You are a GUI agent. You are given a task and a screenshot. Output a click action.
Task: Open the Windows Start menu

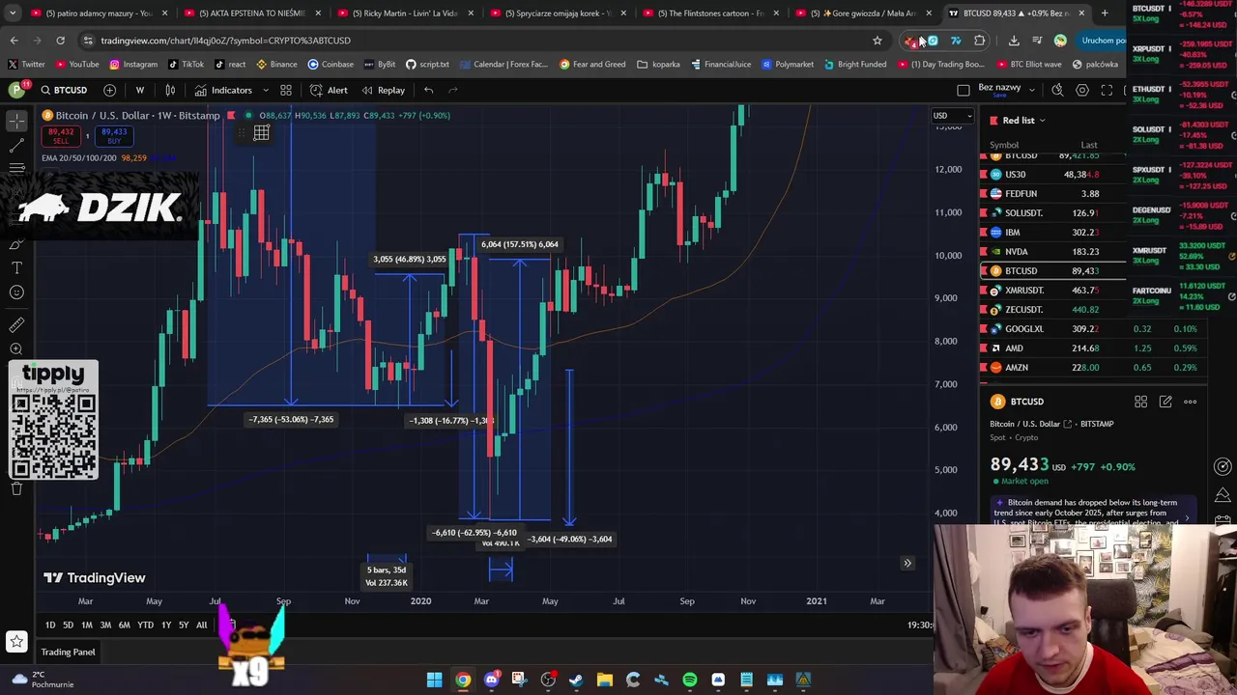(435, 680)
